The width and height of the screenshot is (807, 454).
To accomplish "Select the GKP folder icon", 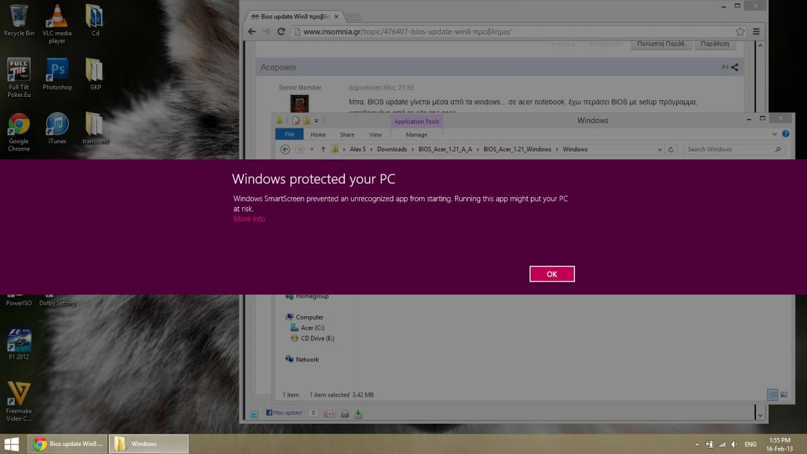I will point(95,74).
